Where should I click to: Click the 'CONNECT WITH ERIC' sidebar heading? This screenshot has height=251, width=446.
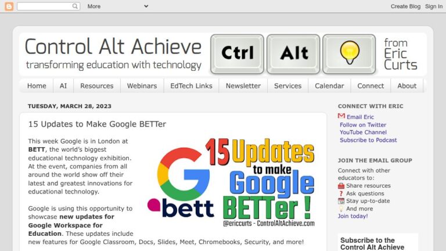tap(371, 106)
